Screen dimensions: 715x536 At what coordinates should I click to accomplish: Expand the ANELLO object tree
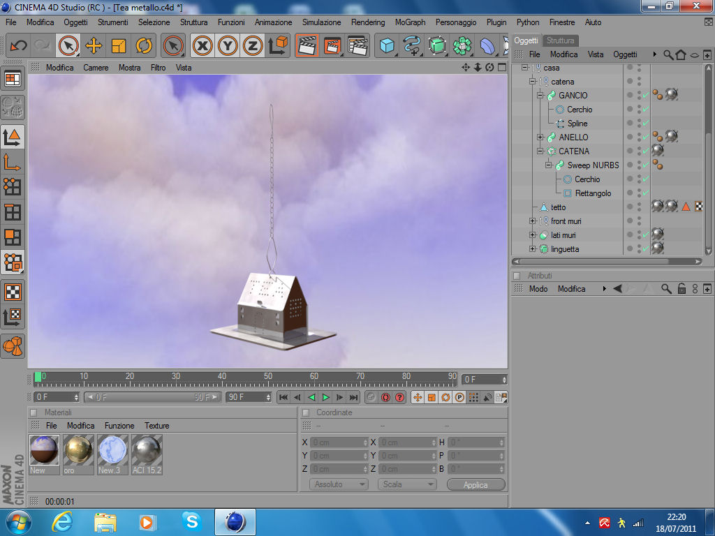540,137
